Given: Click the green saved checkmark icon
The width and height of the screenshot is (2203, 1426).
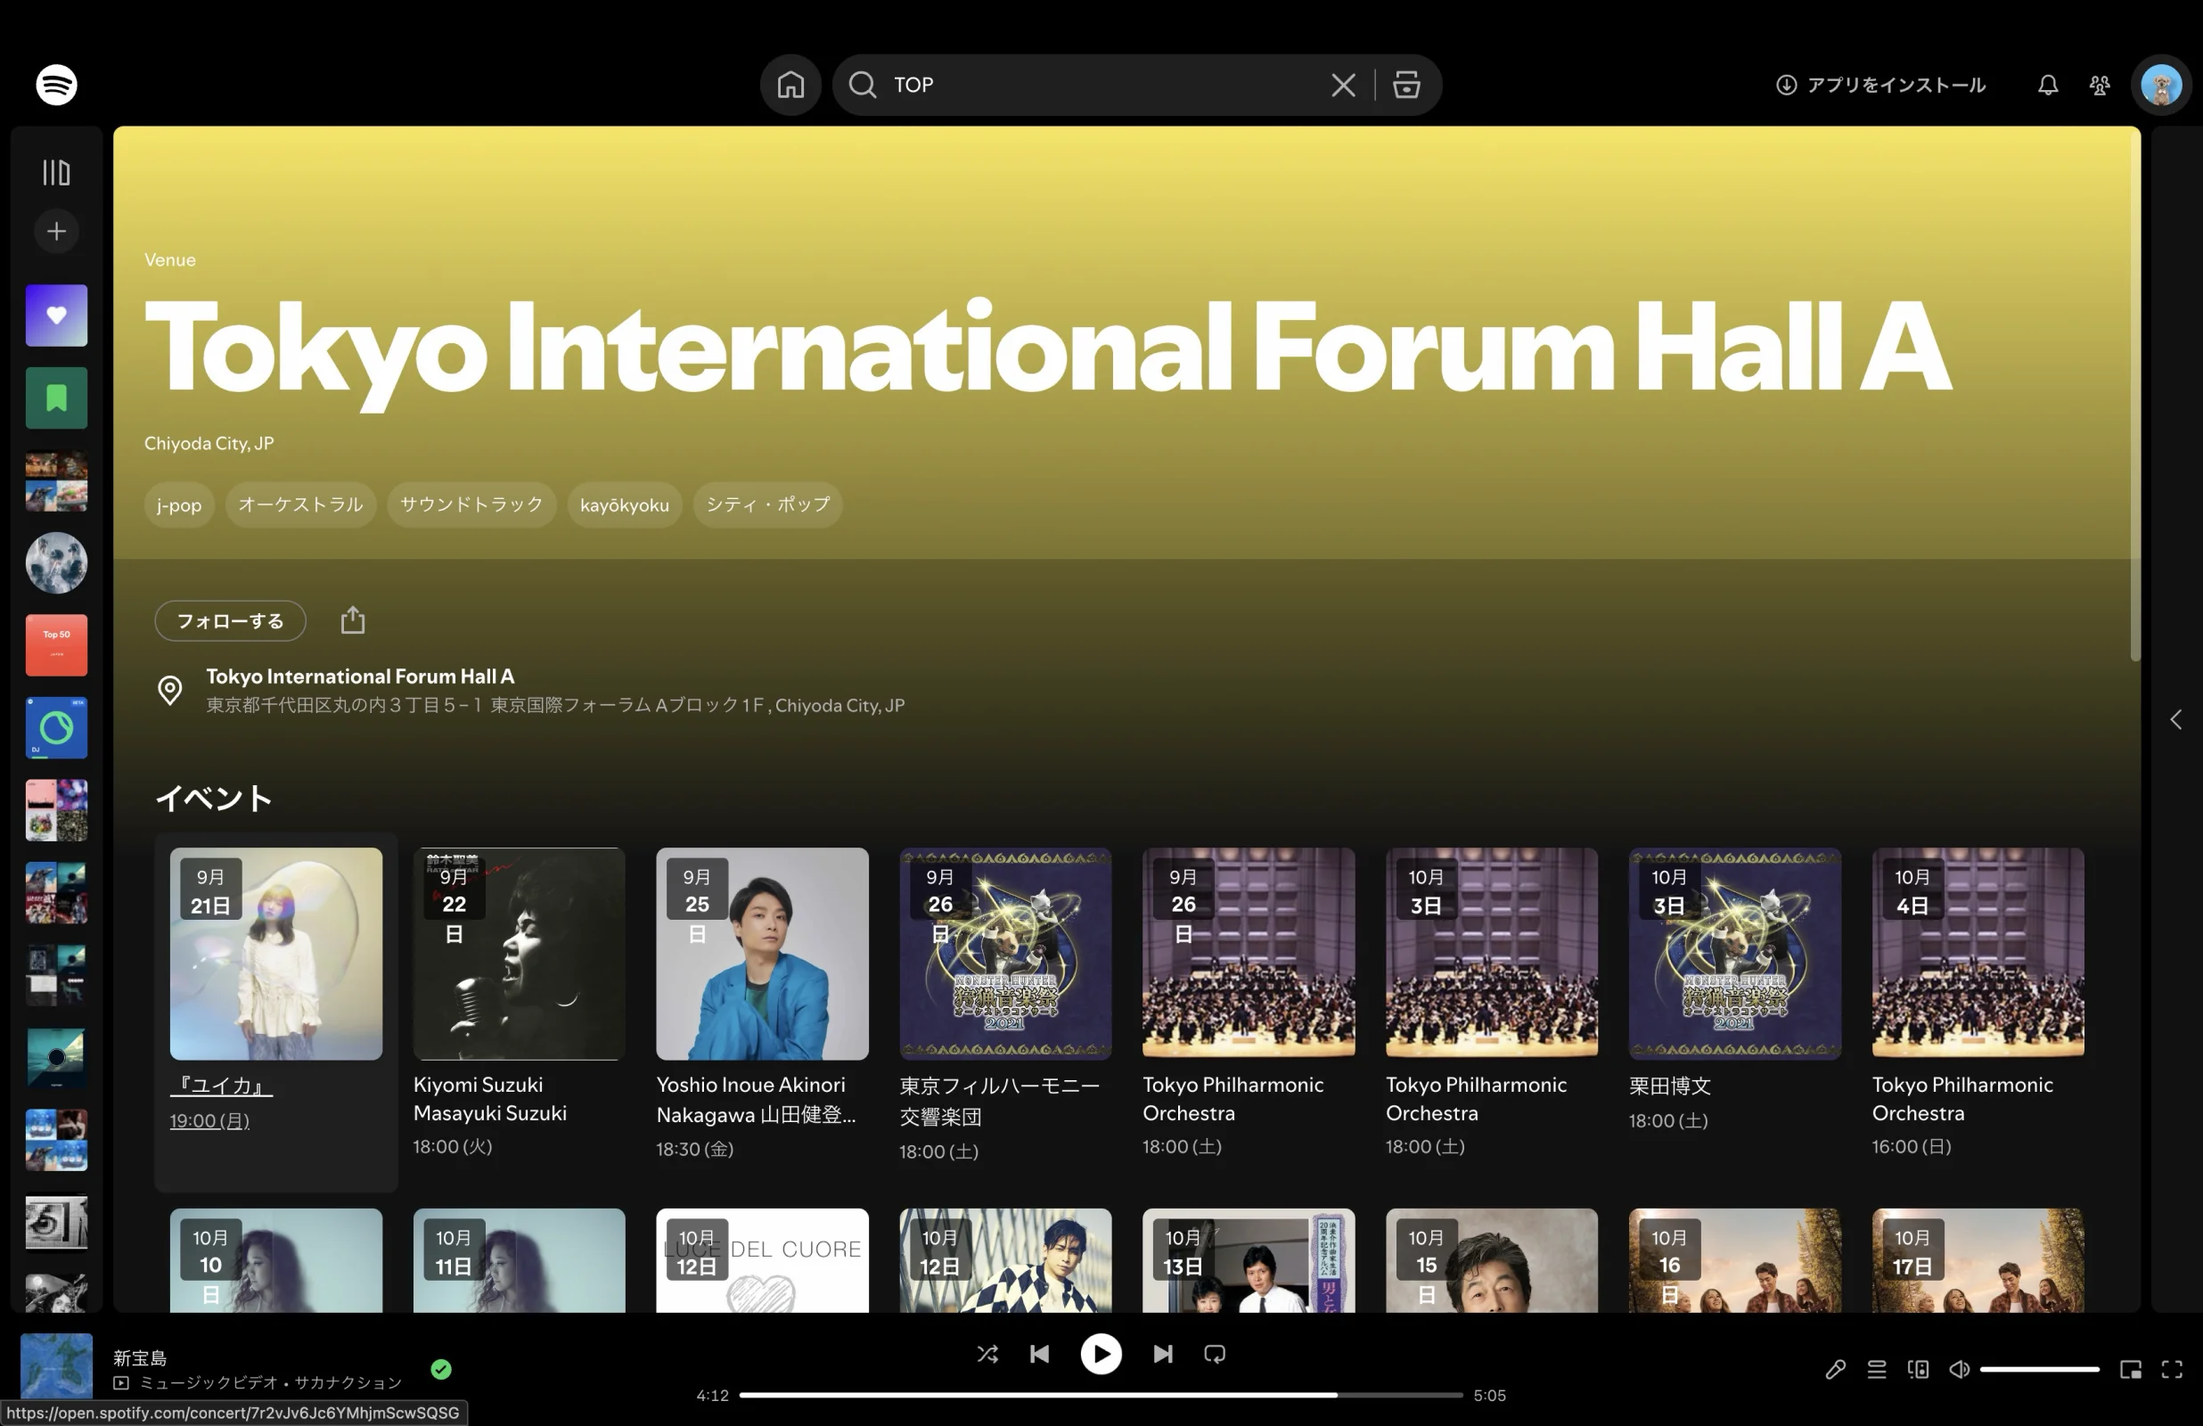Looking at the screenshot, I should pyautogui.click(x=441, y=1370).
